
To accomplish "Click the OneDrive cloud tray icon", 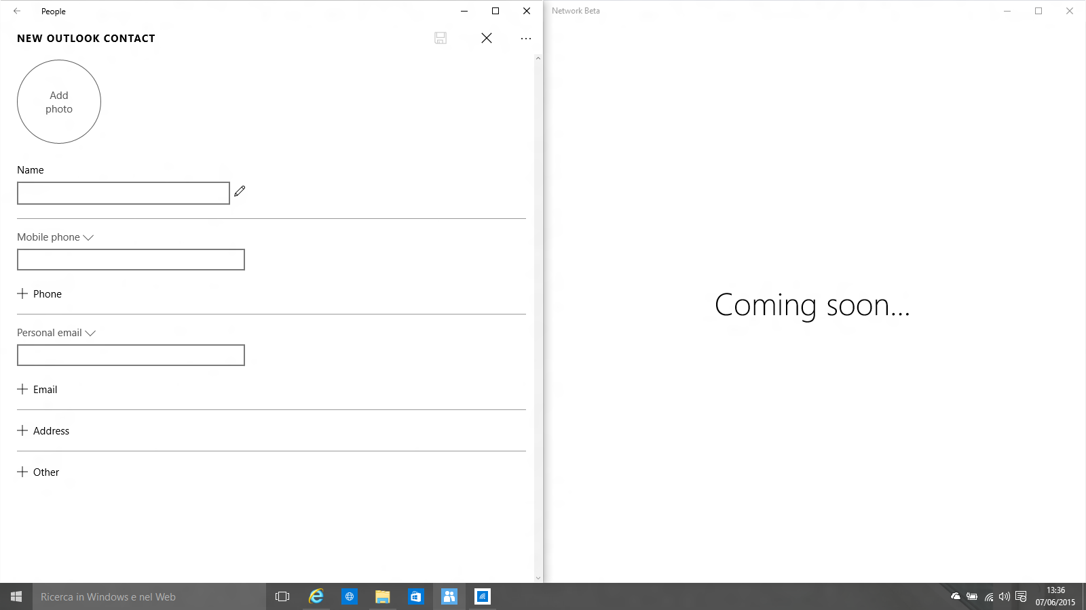I will (x=956, y=596).
